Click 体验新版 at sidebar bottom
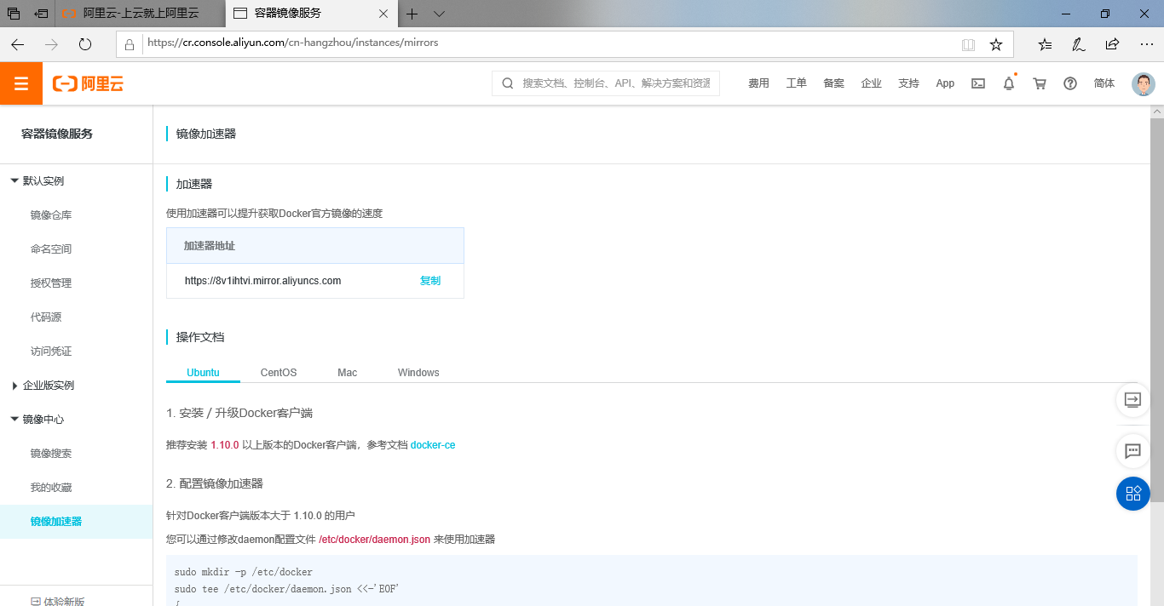The width and height of the screenshot is (1164, 606). (58, 601)
